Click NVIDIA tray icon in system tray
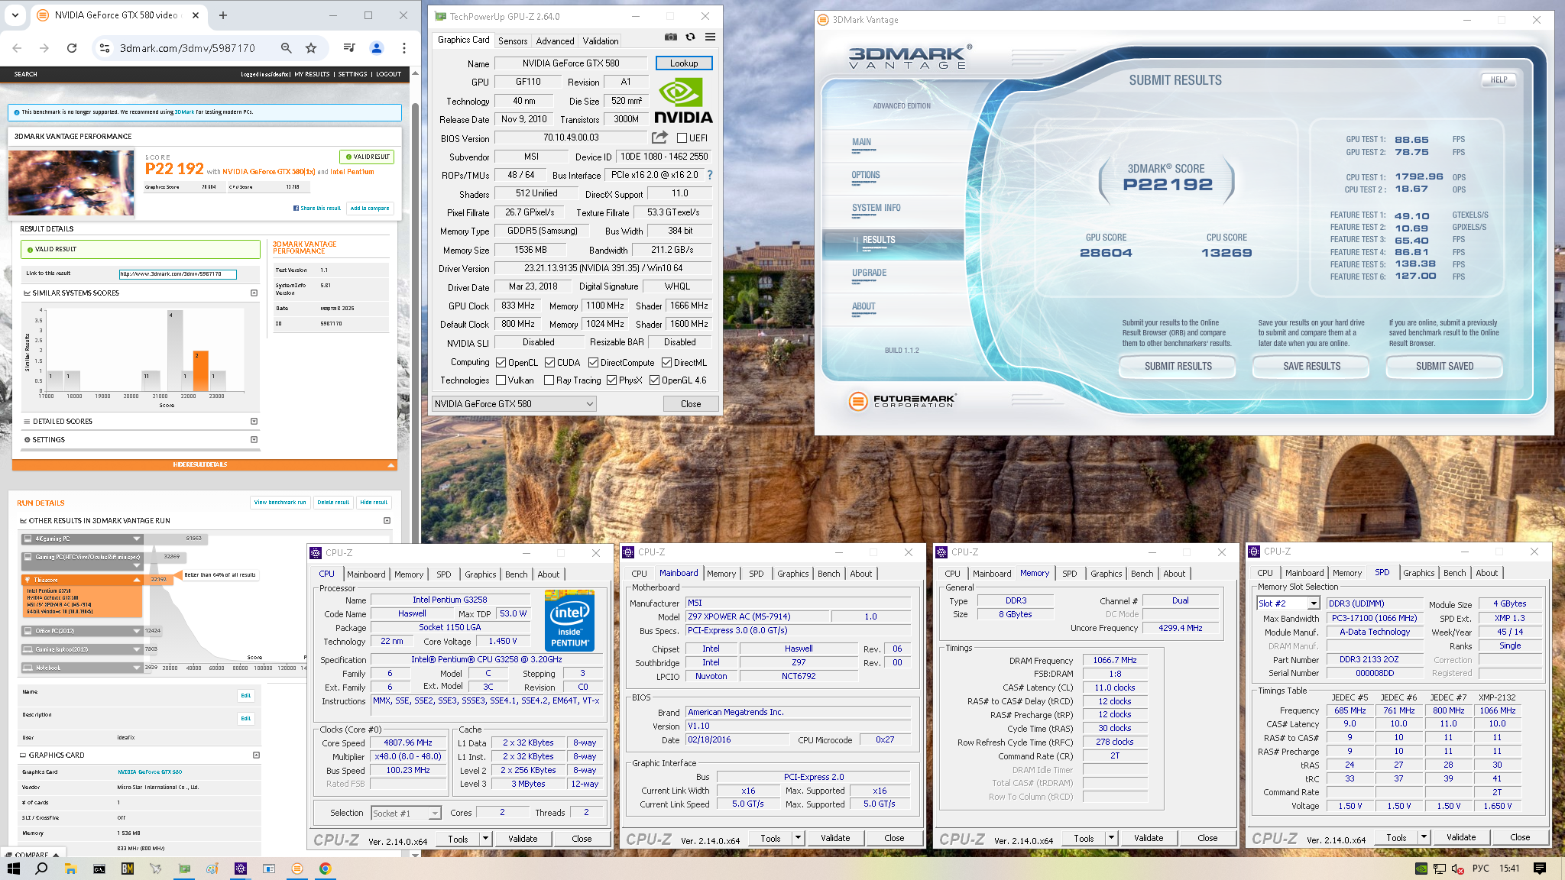The image size is (1565, 880). [x=1421, y=869]
